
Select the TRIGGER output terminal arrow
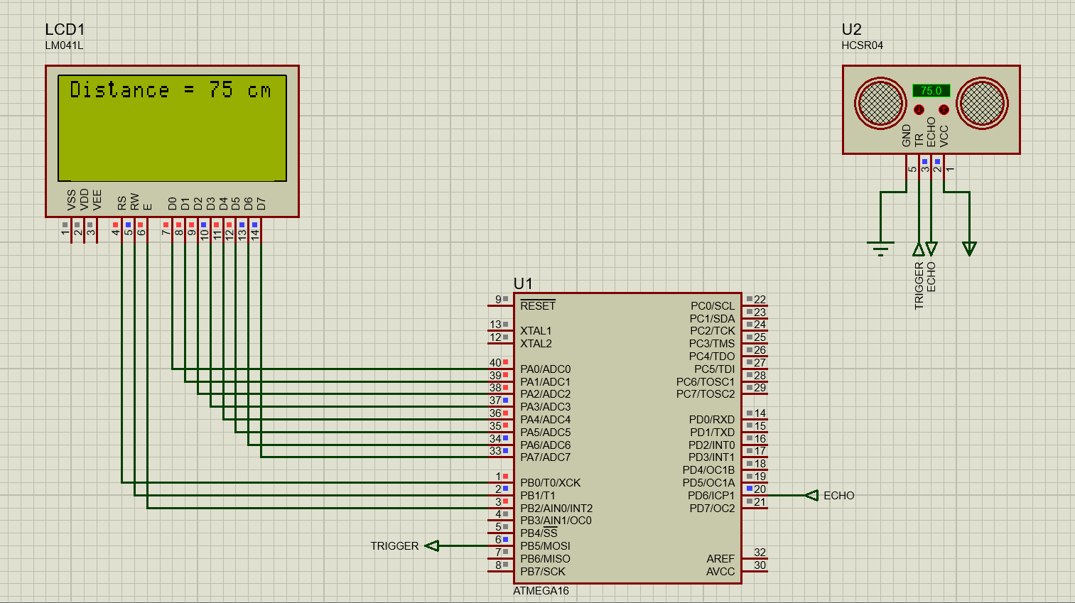click(433, 545)
